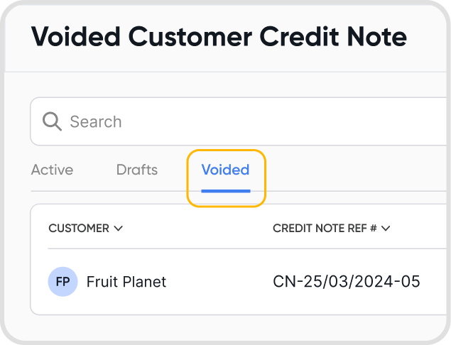Open the Drafts tab

[x=137, y=170]
